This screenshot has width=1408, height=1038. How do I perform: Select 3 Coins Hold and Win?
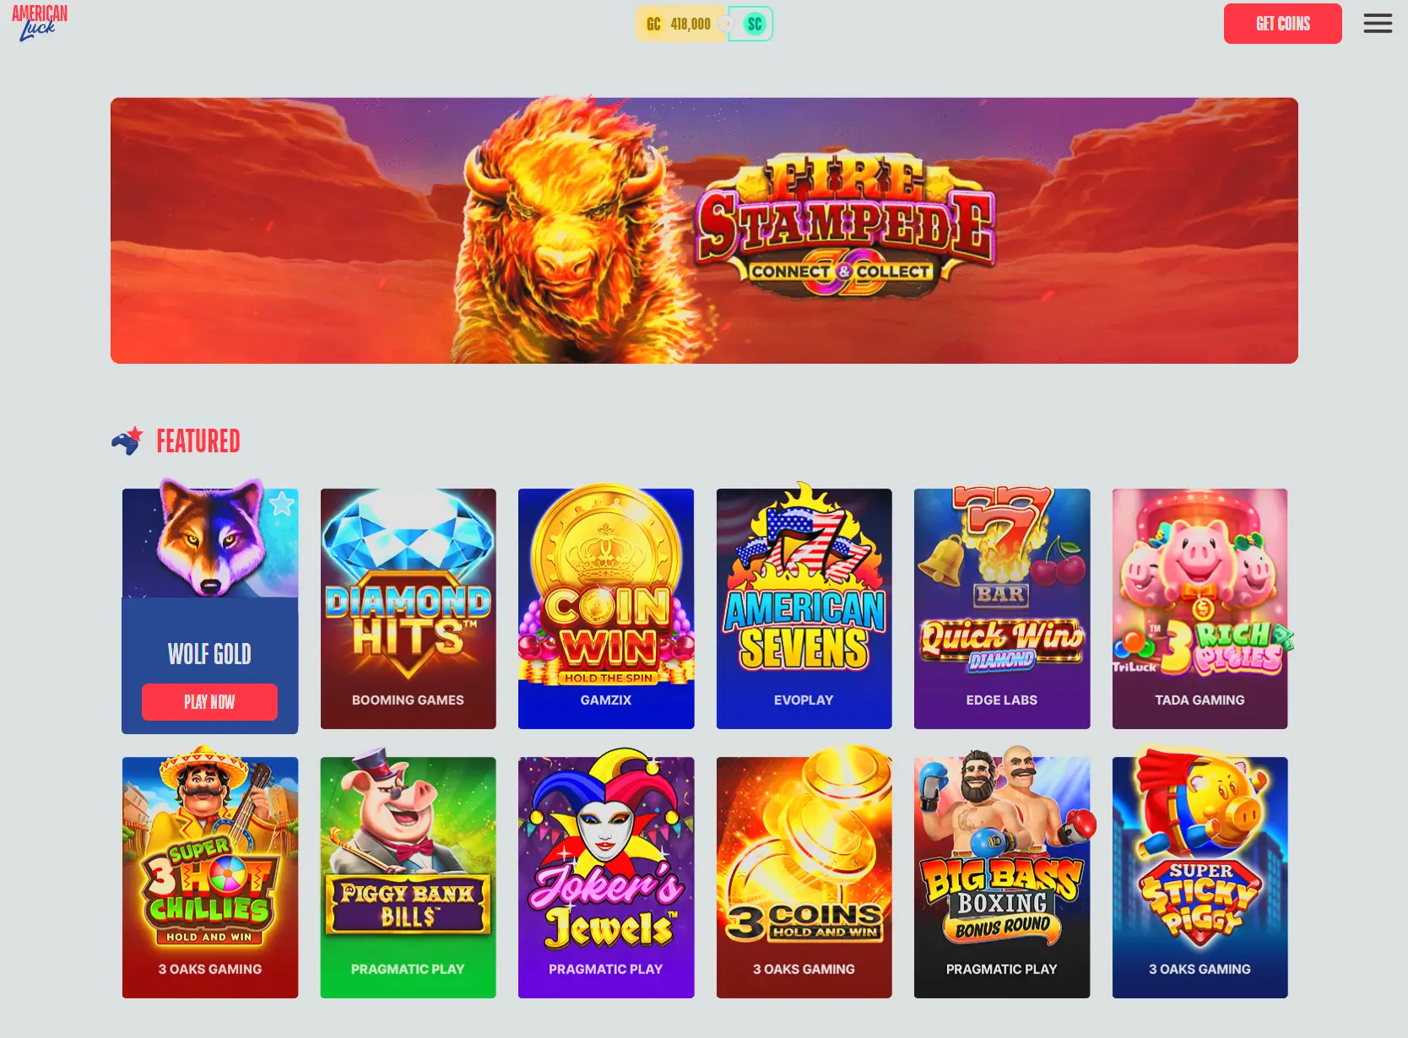(804, 877)
